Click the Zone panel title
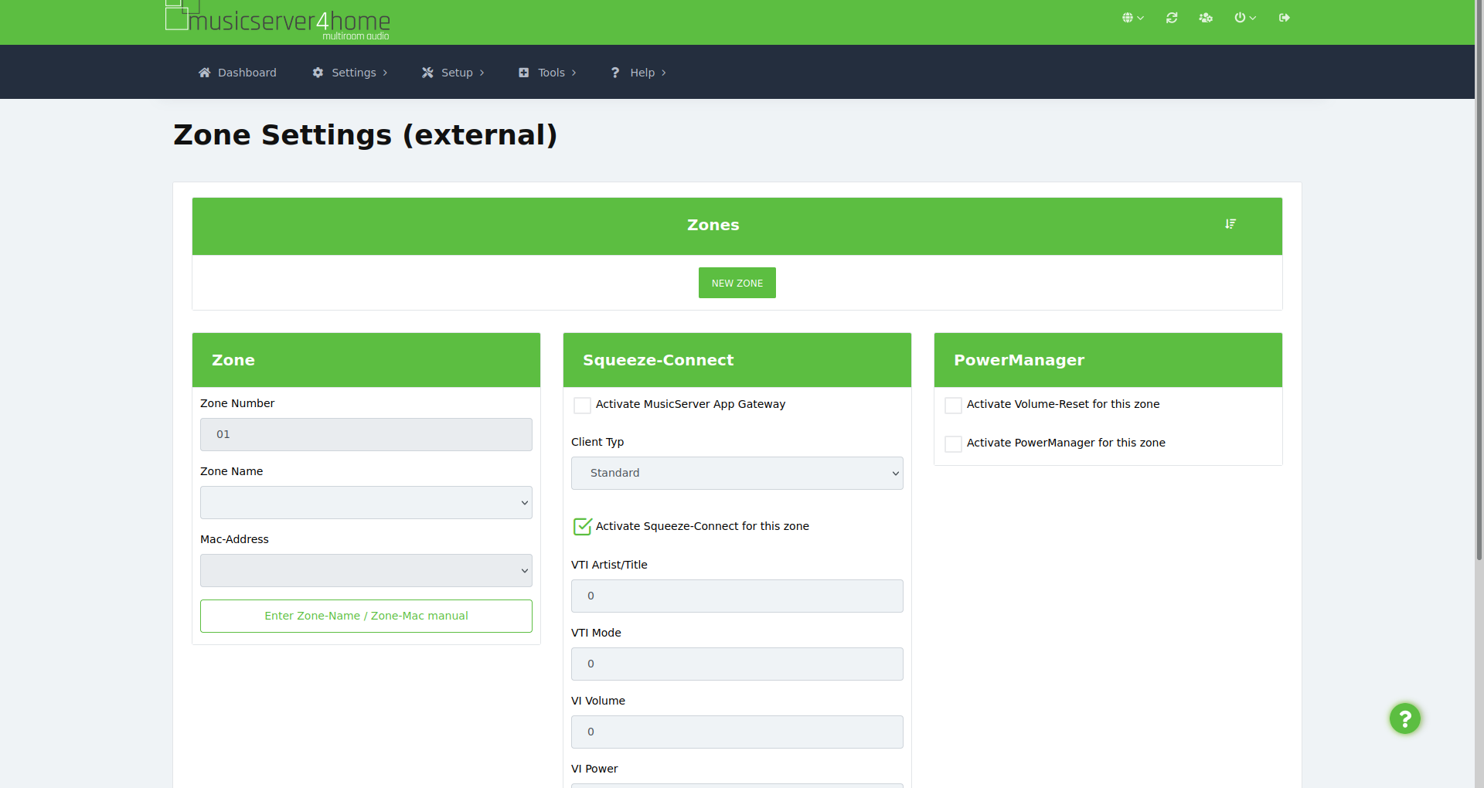 click(x=233, y=360)
